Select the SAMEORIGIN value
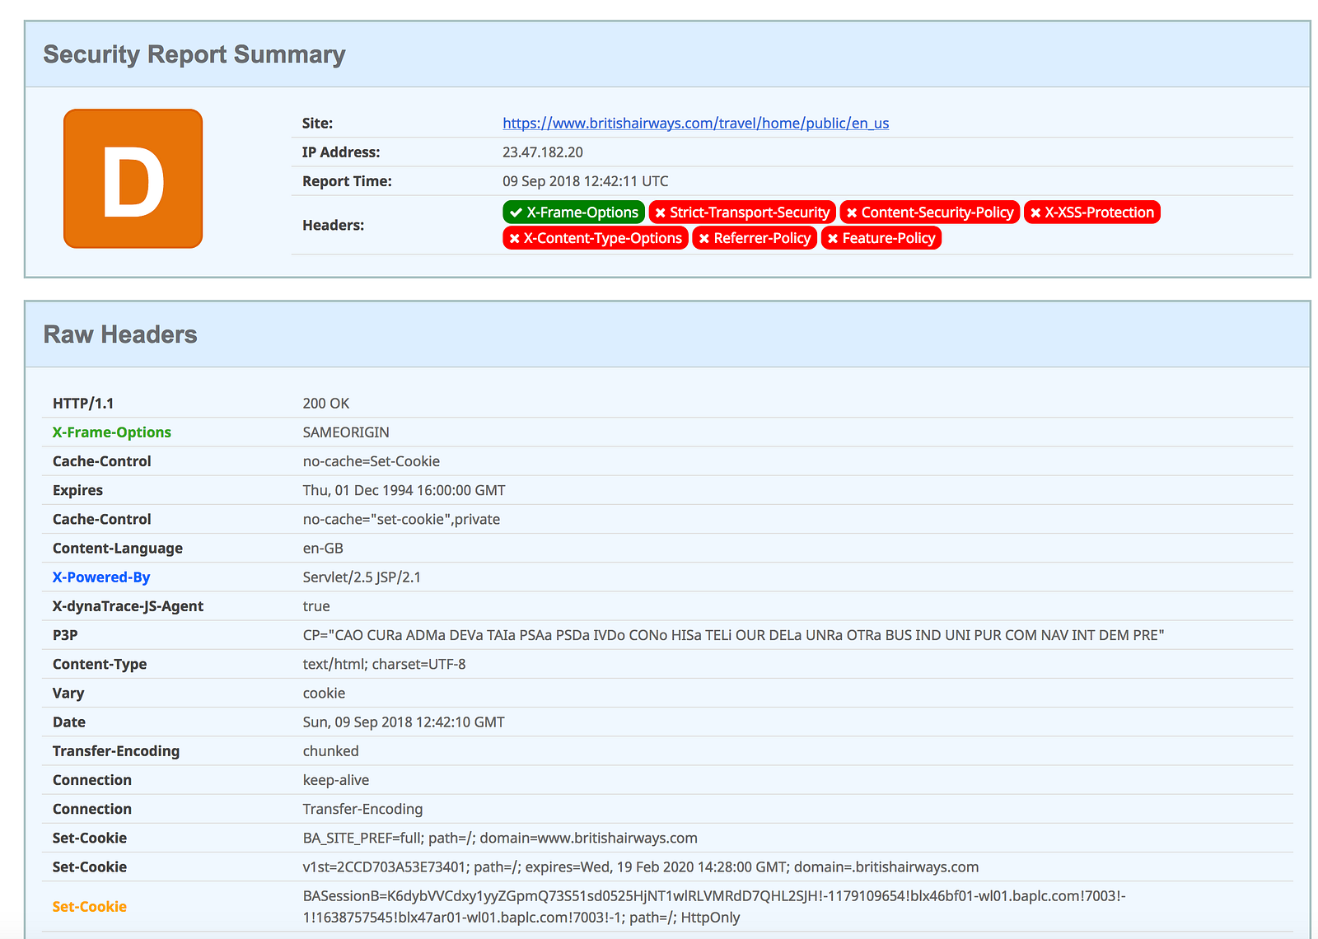Viewport: 1318px width, 939px height. (346, 432)
